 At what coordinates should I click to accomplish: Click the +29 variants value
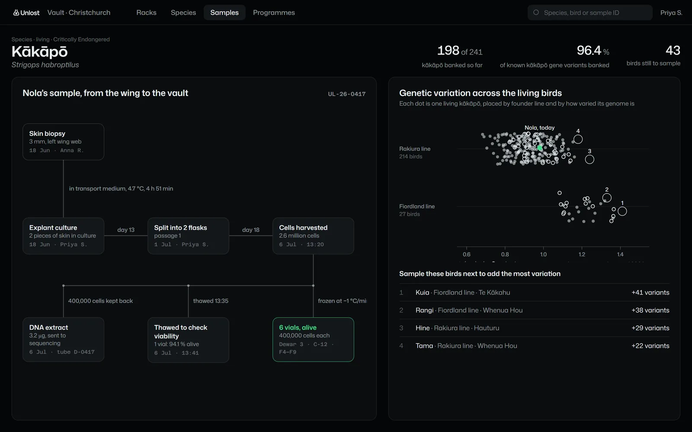pyautogui.click(x=650, y=328)
